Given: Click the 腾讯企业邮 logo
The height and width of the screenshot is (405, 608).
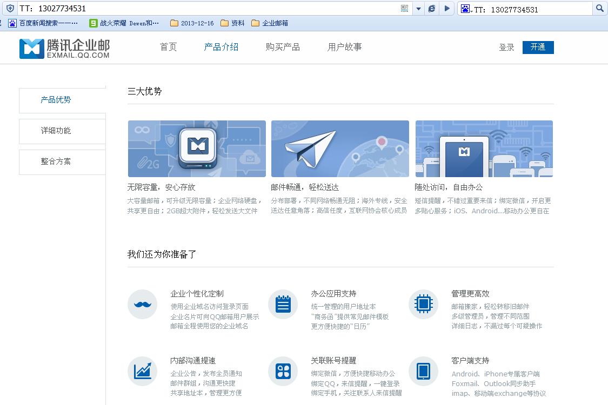Looking at the screenshot, I should (x=64, y=49).
